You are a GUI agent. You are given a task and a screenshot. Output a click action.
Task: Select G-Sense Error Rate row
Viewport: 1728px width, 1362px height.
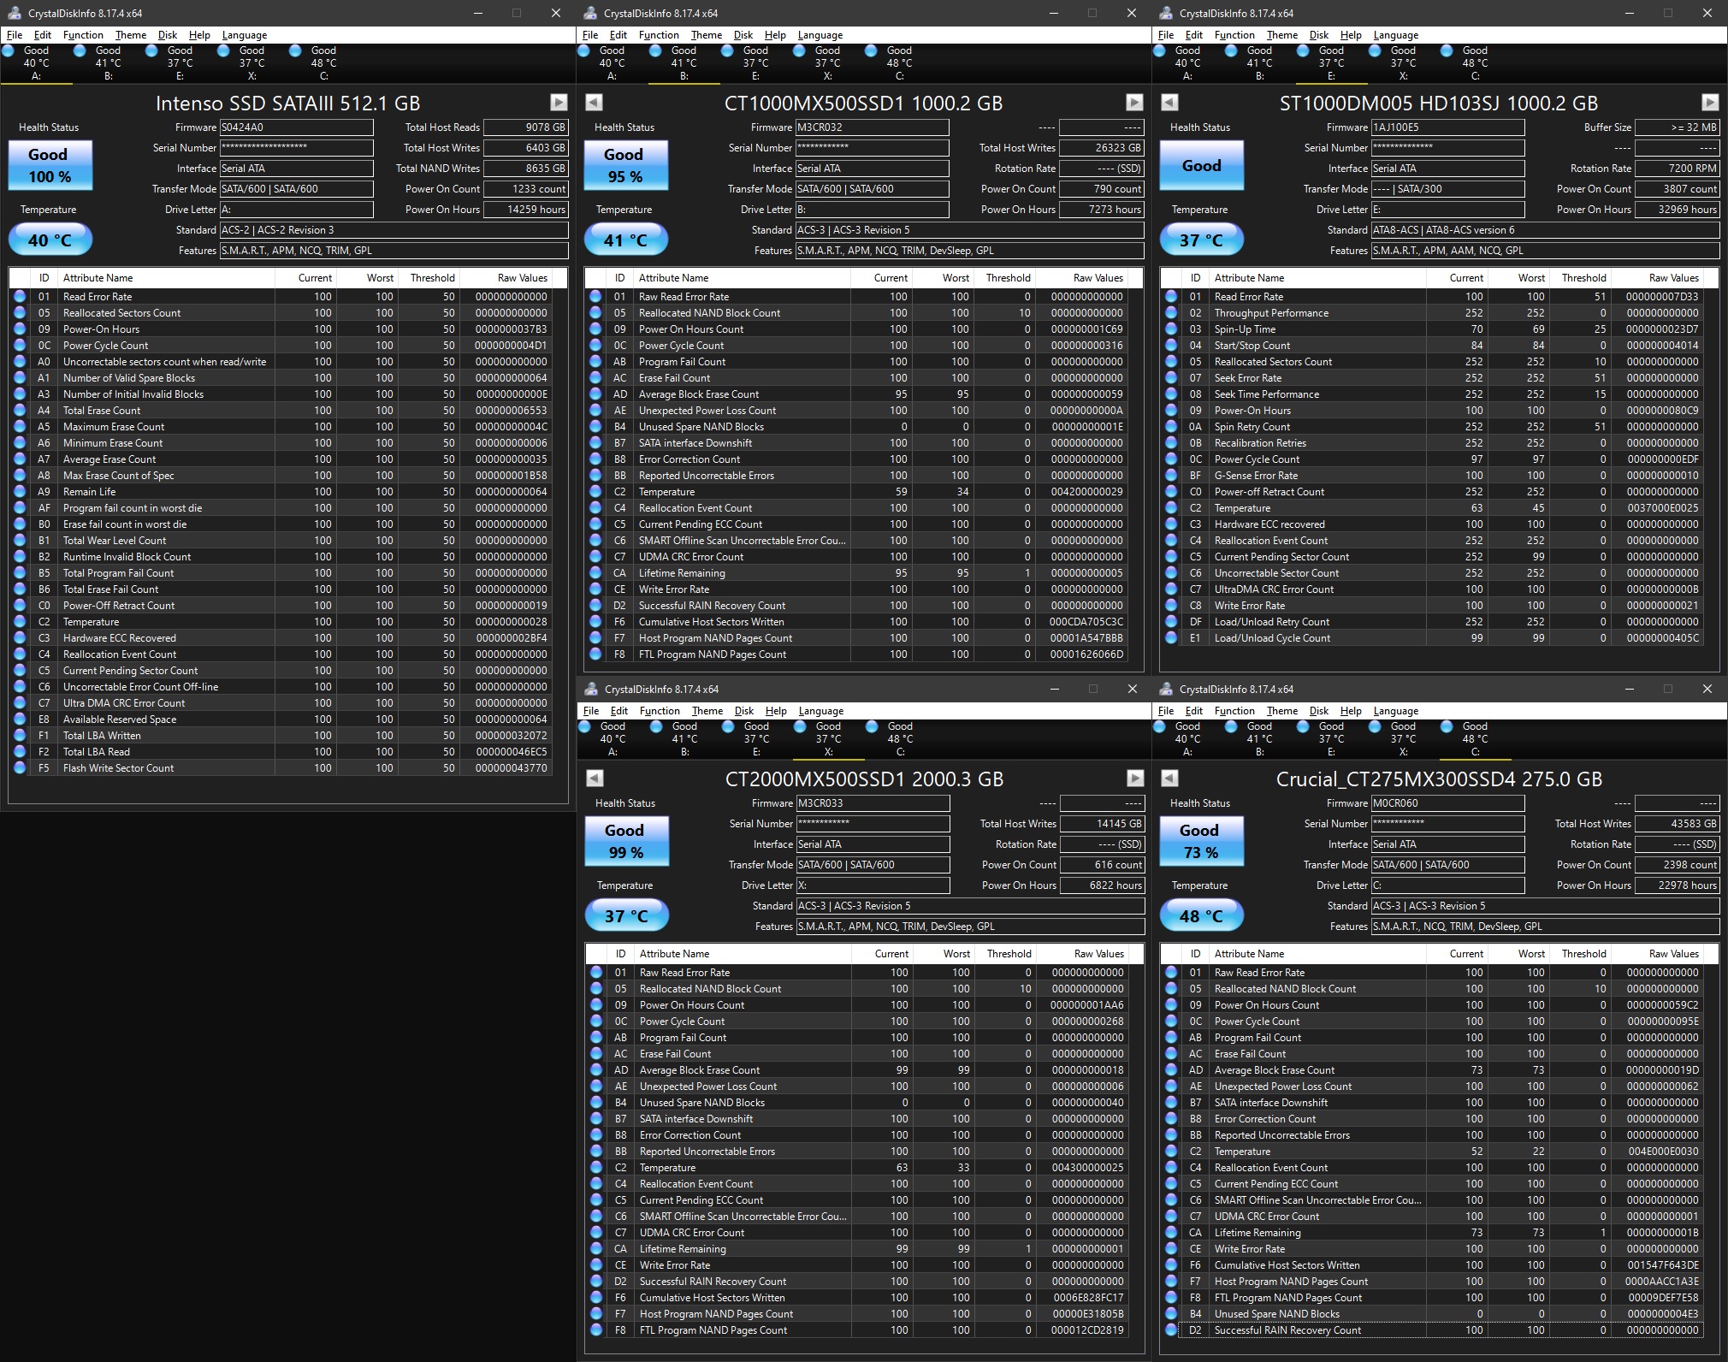pyautogui.click(x=1432, y=476)
